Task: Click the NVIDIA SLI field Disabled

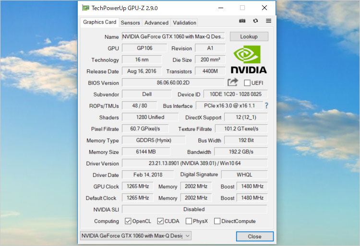Action: click(x=195, y=209)
